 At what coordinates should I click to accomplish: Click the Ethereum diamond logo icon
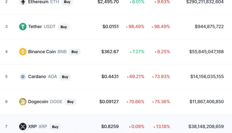(23, 2)
